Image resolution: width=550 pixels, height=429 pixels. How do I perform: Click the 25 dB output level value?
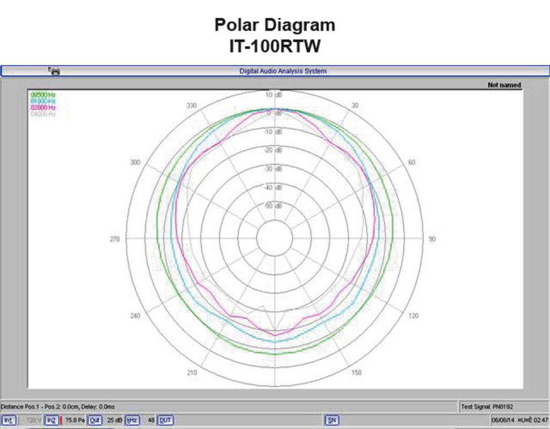114,420
